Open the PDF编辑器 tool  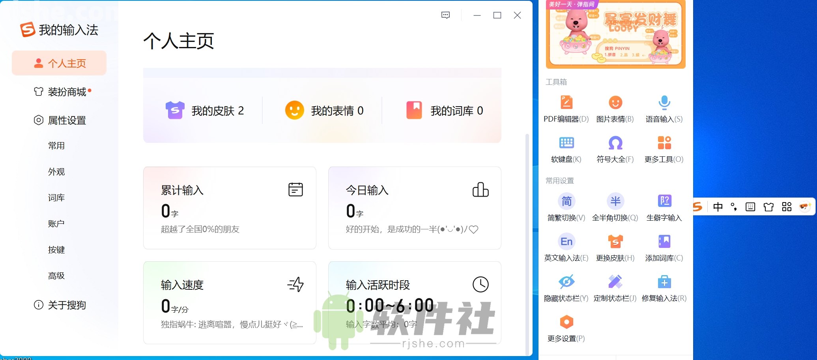click(x=566, y=109)
